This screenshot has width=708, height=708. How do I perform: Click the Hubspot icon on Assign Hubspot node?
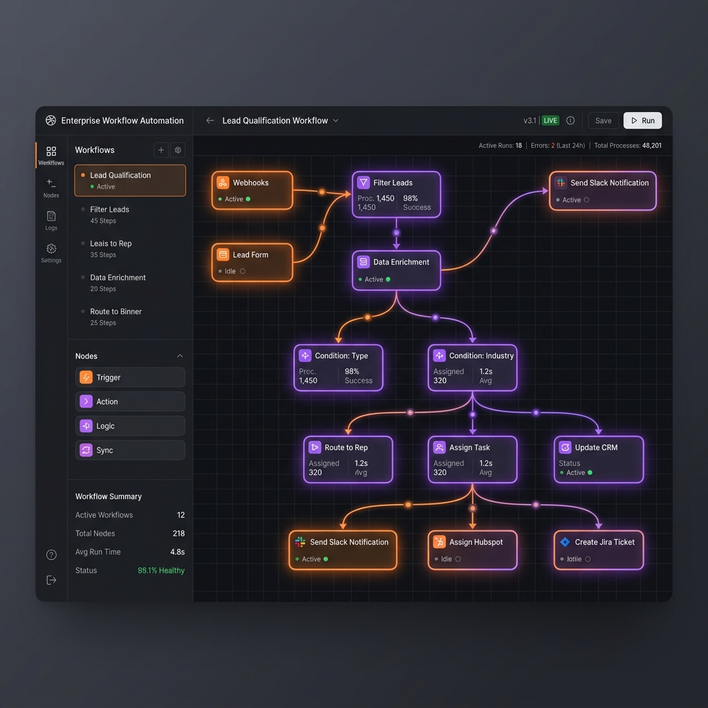pos(439,542)
